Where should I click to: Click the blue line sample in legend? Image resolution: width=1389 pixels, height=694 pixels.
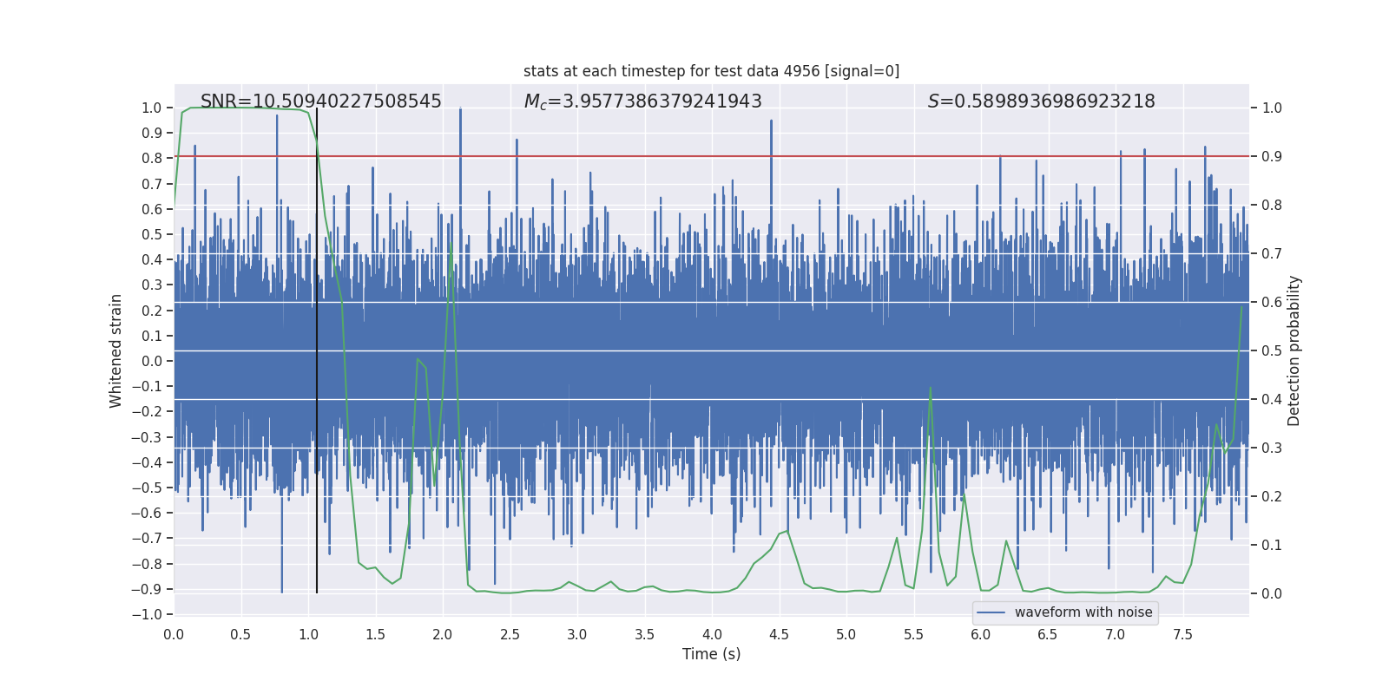tap(991, 612)
